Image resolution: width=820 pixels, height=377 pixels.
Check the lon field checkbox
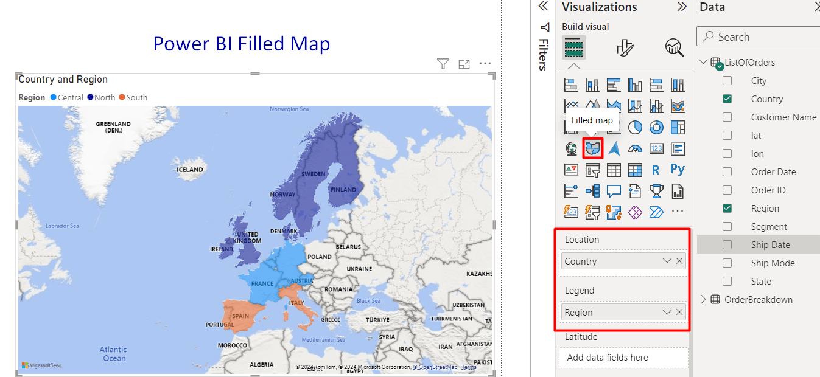point(727,153)
